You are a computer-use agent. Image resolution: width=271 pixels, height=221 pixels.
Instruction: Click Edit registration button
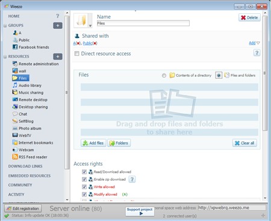pyautogui.click(x=23, y=208)
